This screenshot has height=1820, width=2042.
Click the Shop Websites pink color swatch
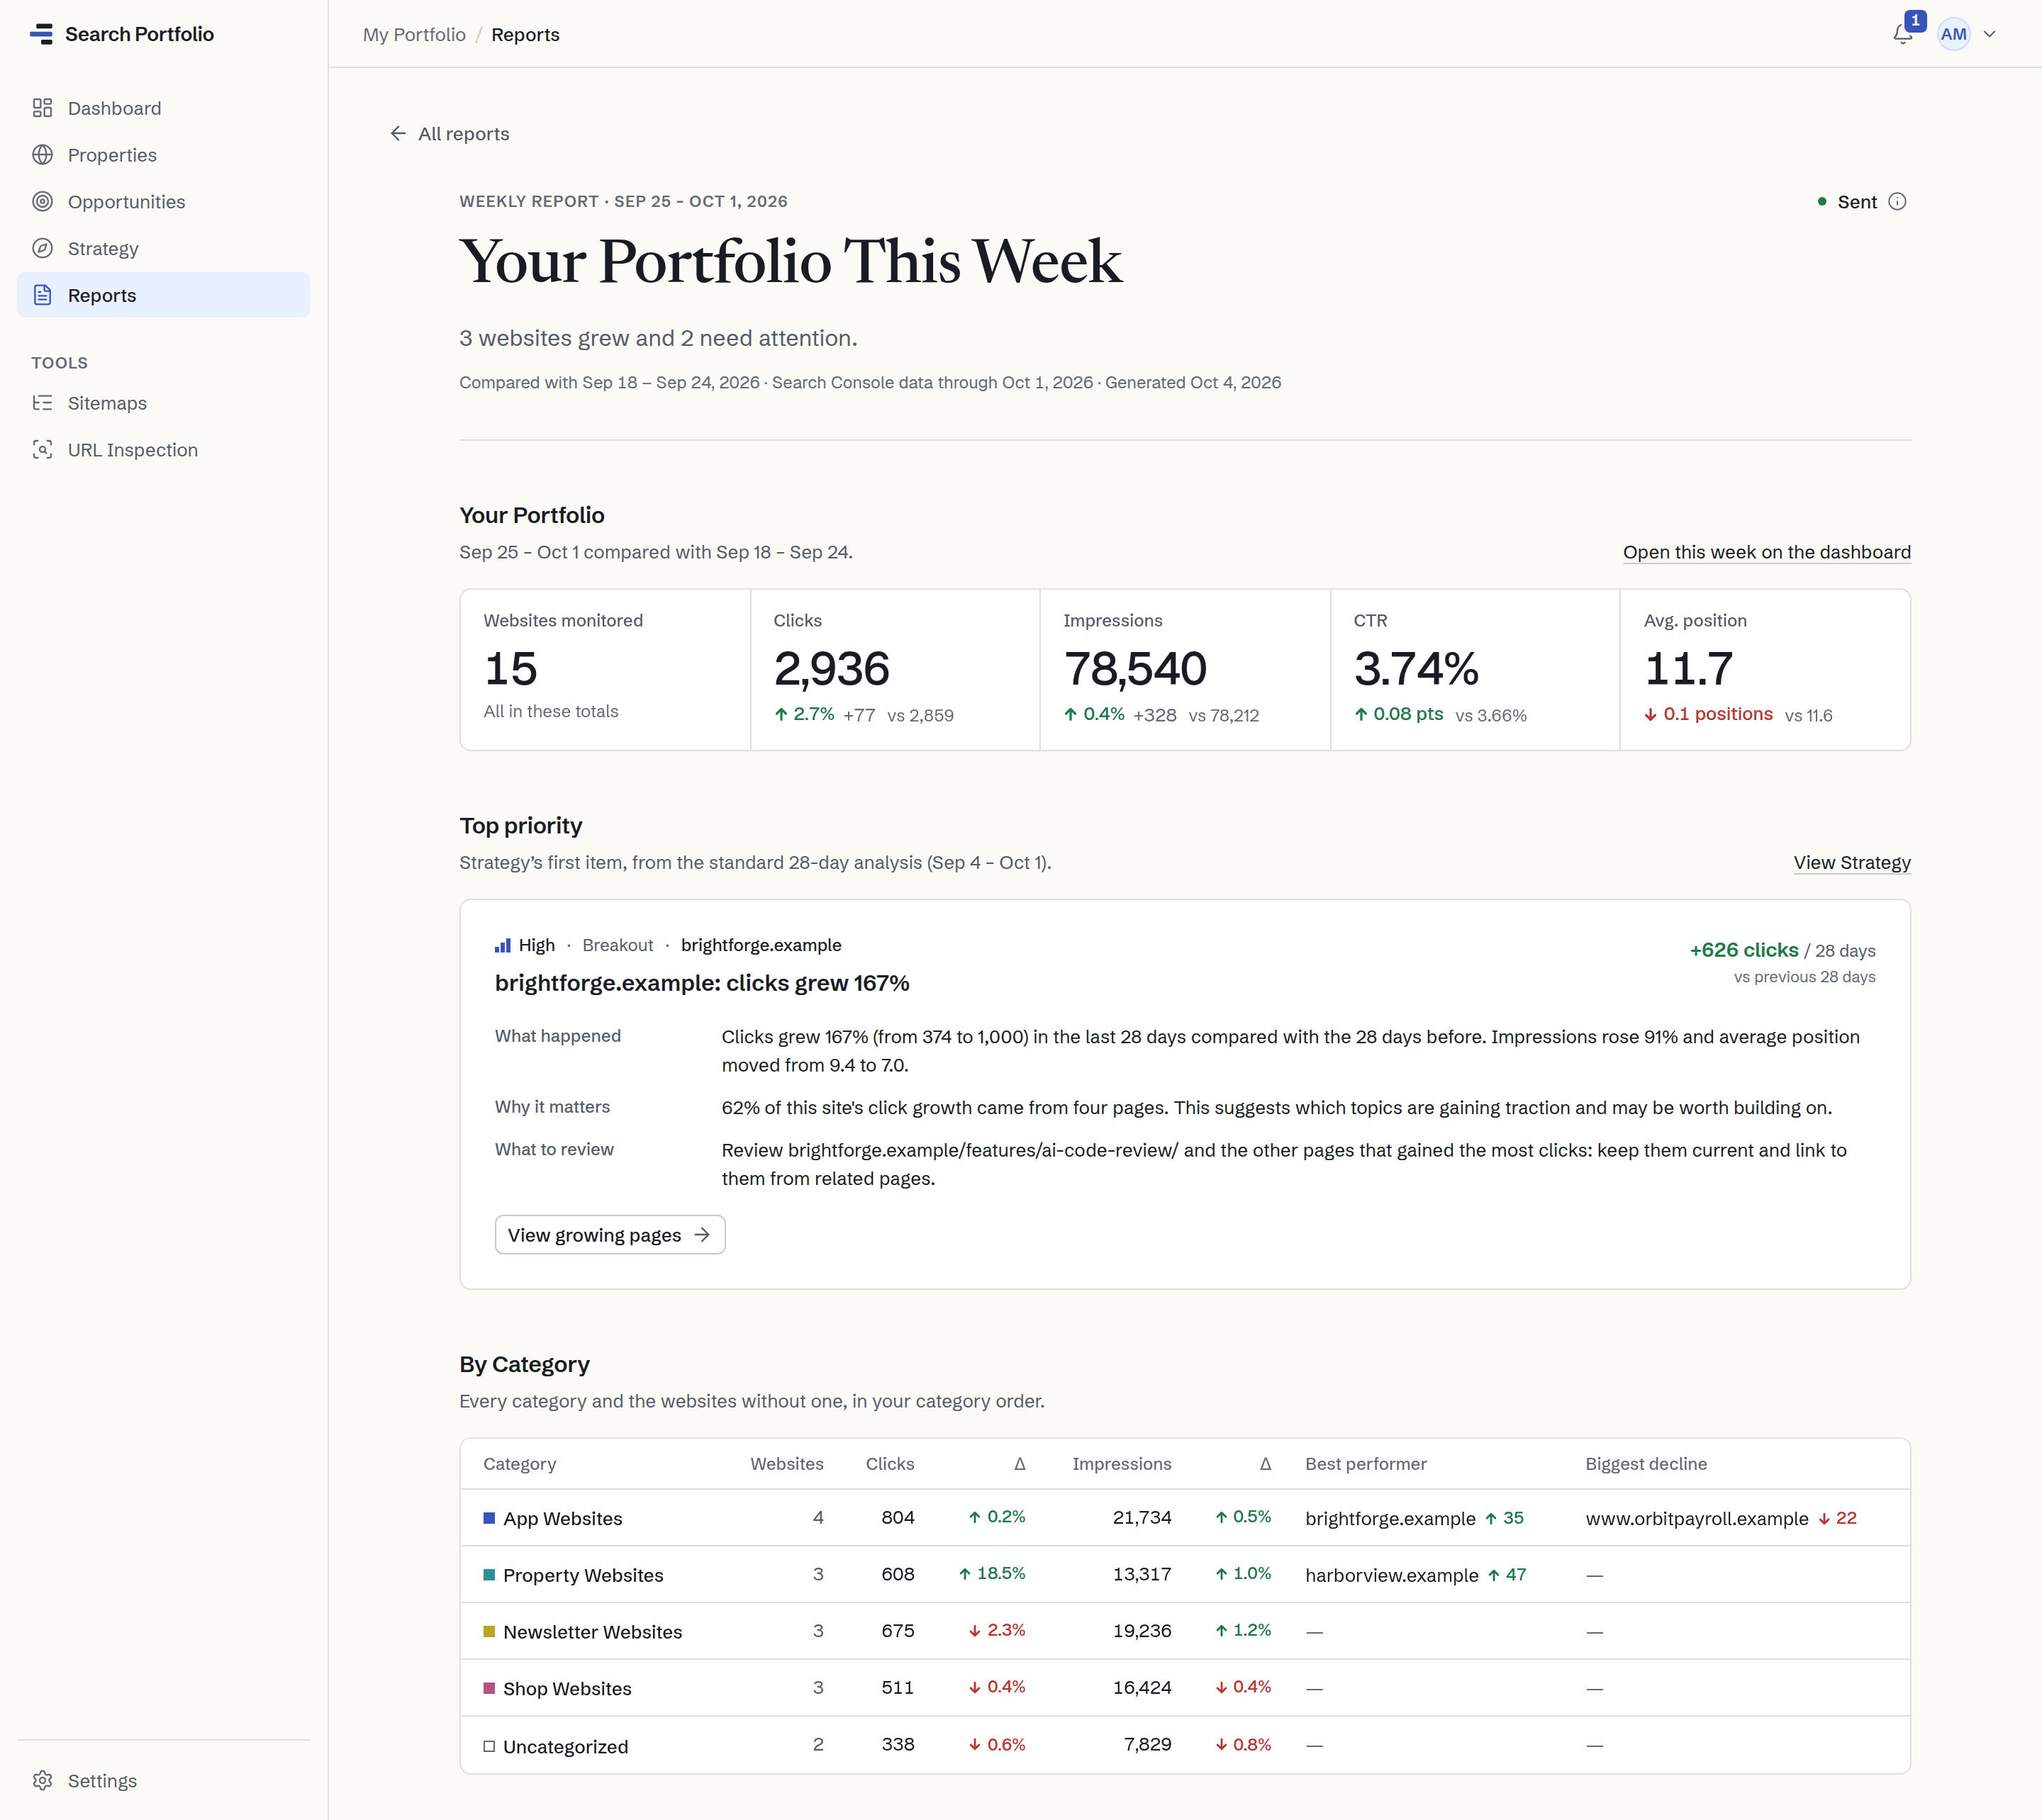tap(489, 1688)
